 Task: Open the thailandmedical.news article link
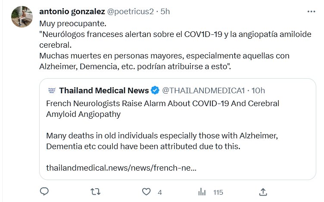(x=121, y=167)
